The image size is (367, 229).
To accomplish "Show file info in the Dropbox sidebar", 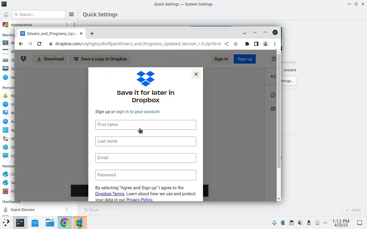I will (273, 95).
